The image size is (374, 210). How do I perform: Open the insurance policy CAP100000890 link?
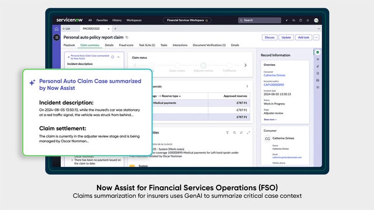tap(274, 85)
